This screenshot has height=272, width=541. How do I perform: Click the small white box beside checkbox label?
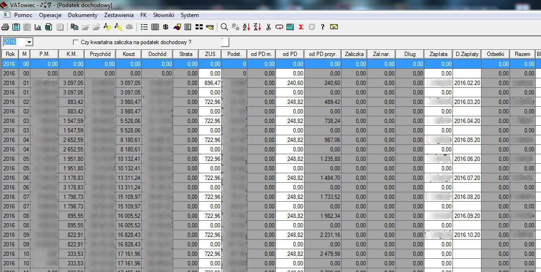(x=225, y=42)
